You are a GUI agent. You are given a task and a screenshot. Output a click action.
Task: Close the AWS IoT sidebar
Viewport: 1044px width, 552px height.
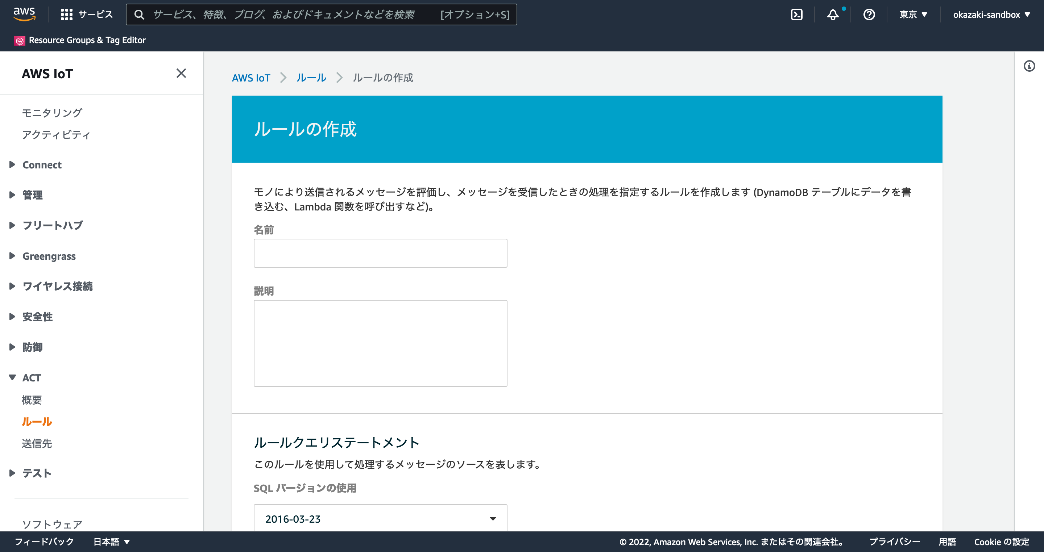[x=181, y=73]
